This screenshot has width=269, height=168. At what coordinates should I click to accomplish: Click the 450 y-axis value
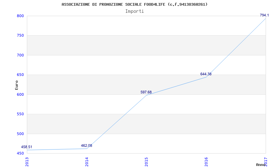[20, 153]
